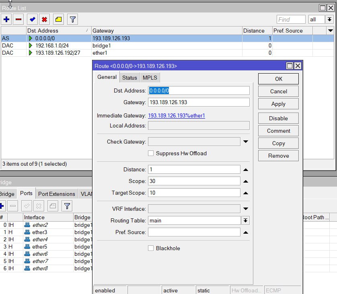Click the OK button

(278, 79)
